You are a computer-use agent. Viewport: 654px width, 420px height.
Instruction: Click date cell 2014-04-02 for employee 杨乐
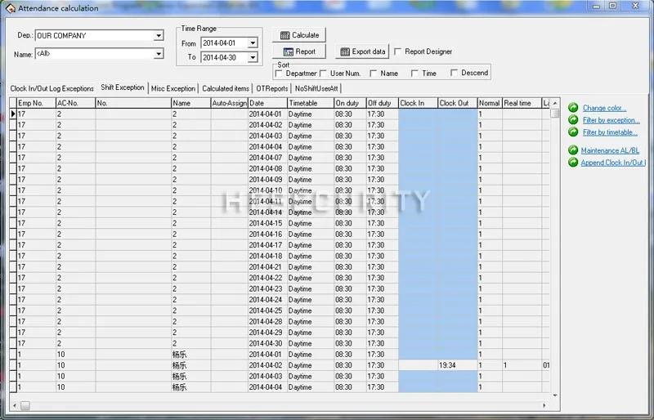(268, 365)
